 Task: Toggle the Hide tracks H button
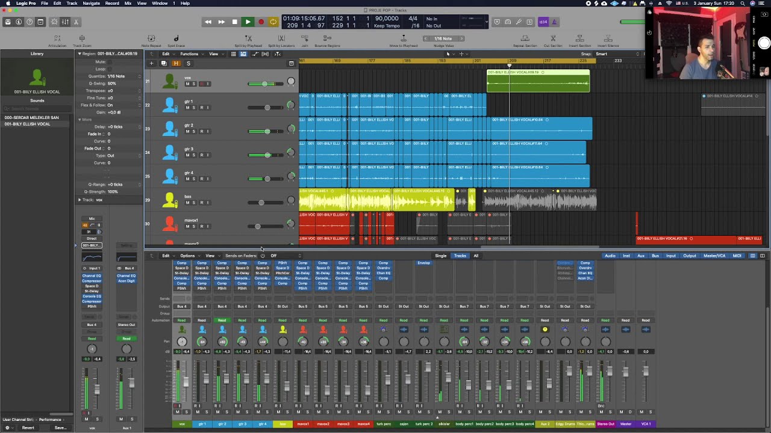[176, 63]
